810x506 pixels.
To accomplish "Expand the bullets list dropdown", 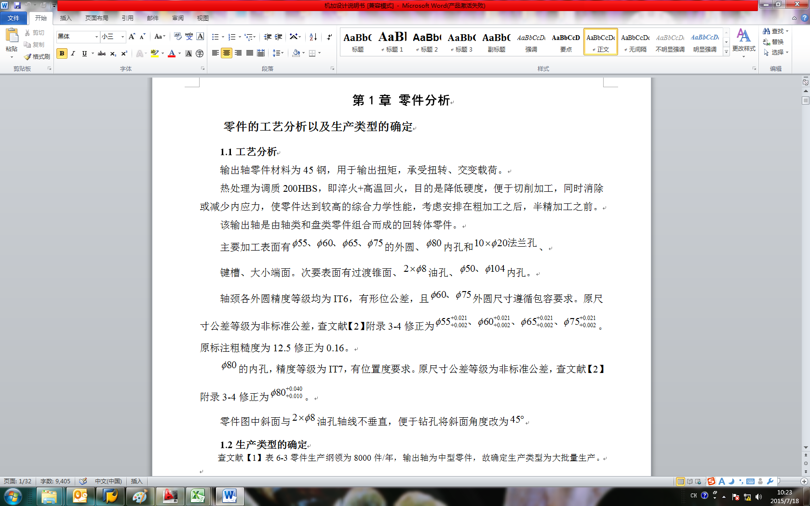I will click(223, 37).
